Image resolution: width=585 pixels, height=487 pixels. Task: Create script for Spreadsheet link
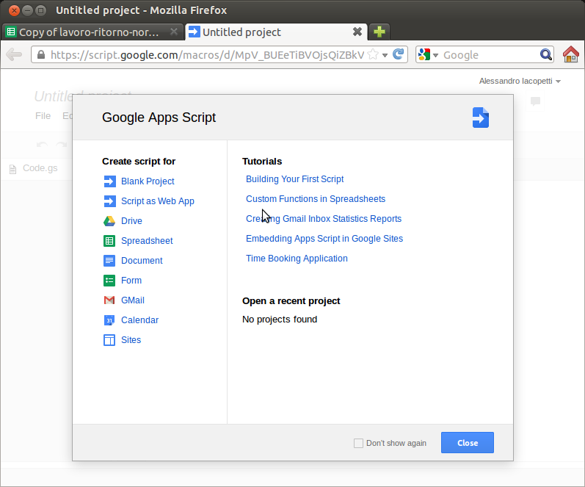[x=147, y=240]
